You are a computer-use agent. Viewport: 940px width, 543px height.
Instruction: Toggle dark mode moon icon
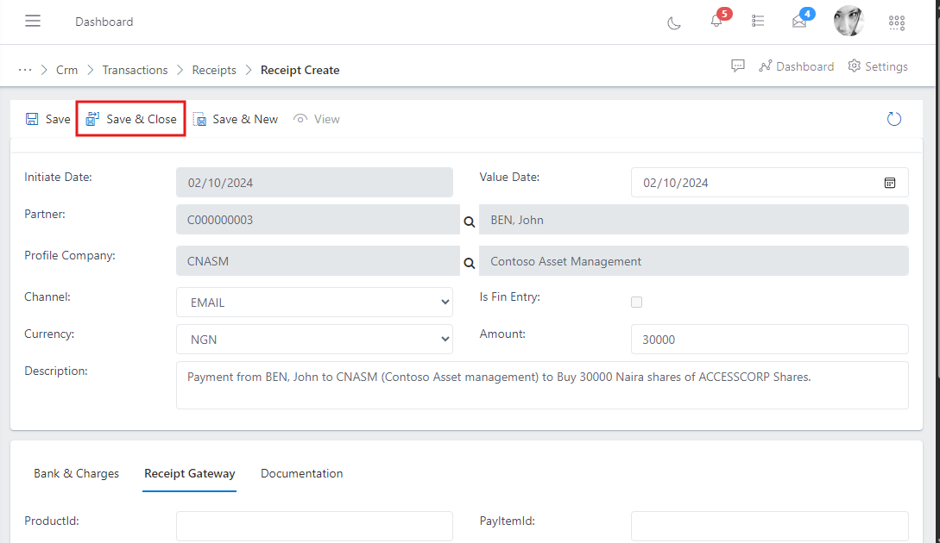point(674,22)
